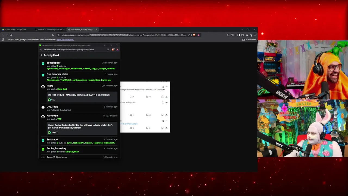The height and width of the screenshot is (196, 348).
Task: Switch to the Google Drive tab
Action: coord(16,29)
